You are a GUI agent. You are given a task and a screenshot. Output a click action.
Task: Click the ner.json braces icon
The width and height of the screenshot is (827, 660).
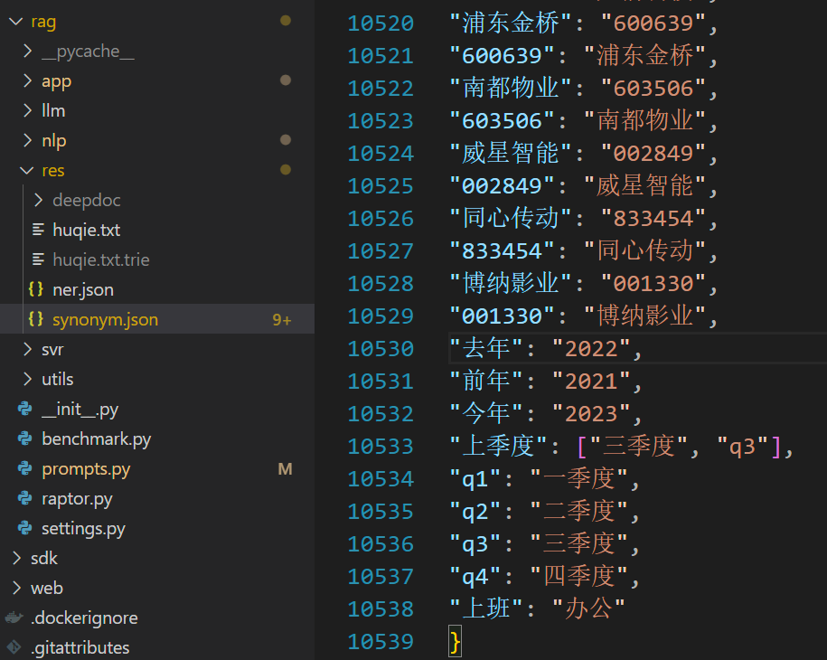click(36, 289)
